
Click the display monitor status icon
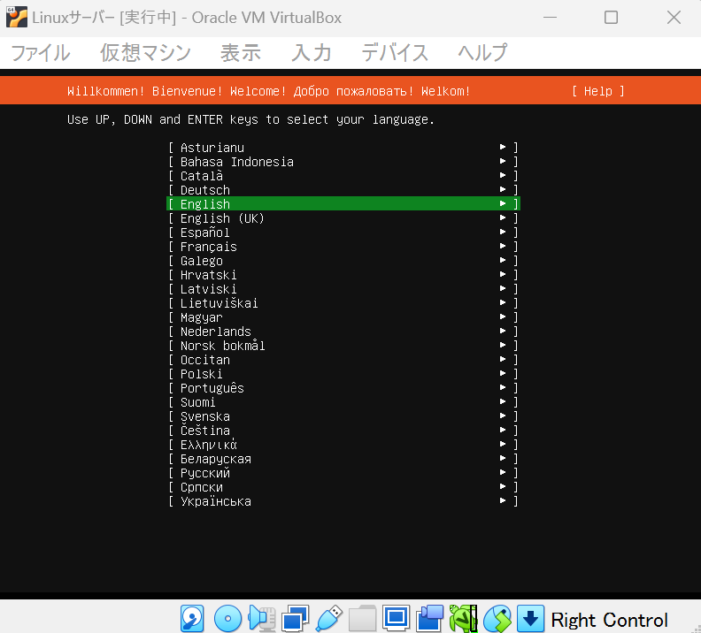point(397,619)
